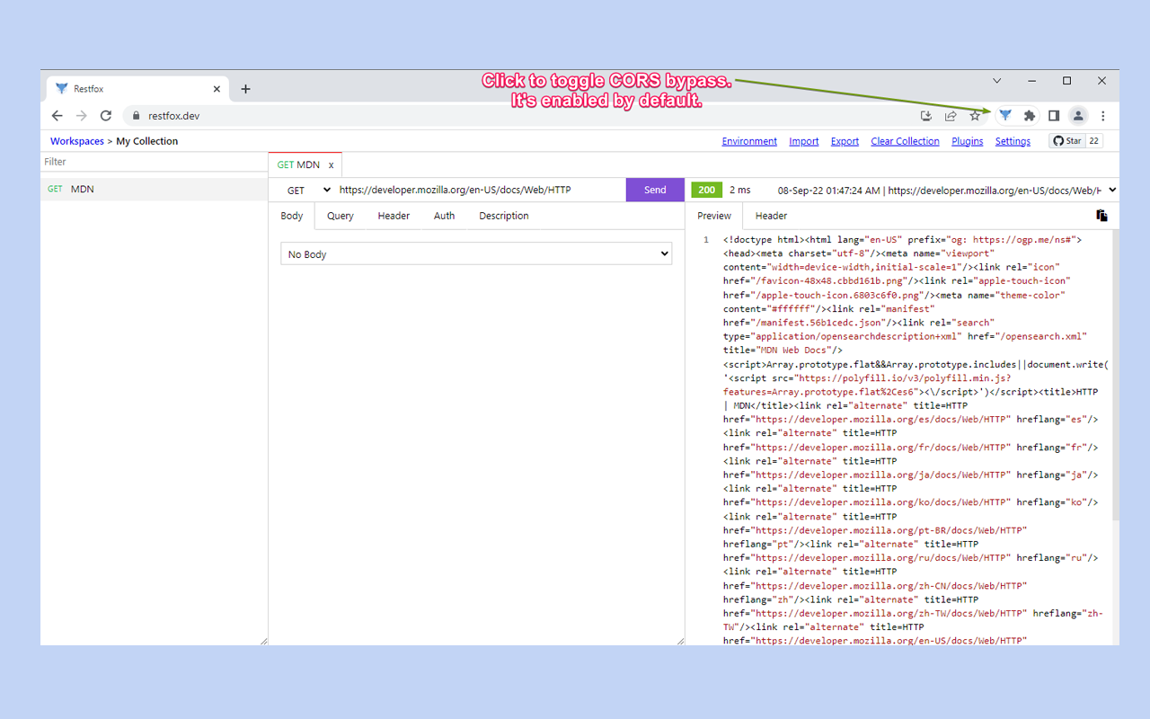Open the Environment link
The image size is (1150, 719).
tap(749, 140)
